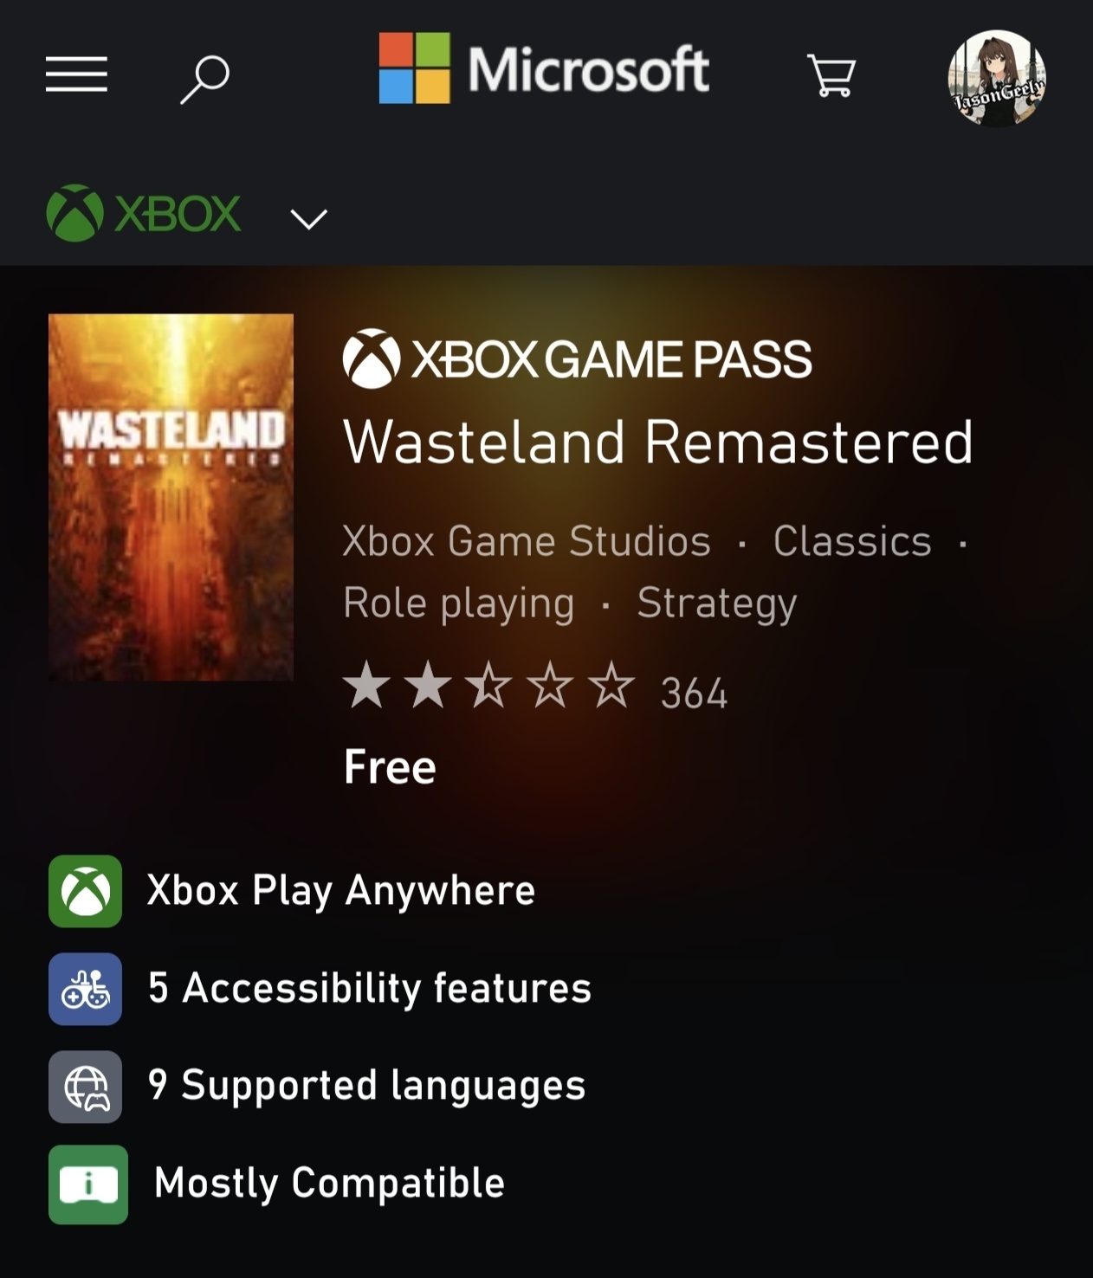The height and width of the screenshot is (1278, 1093).
Task: Click the Mostly Compatible info icon
Action: click(87, 1184)
